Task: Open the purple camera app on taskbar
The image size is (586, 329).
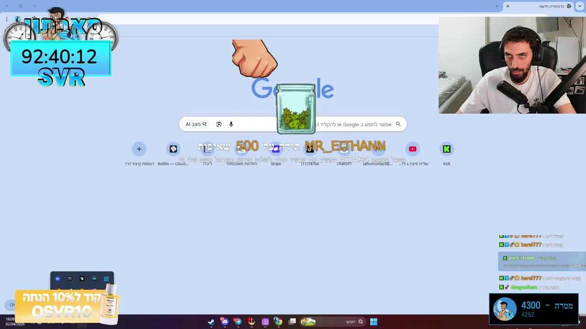Action: tap(265, 322)
